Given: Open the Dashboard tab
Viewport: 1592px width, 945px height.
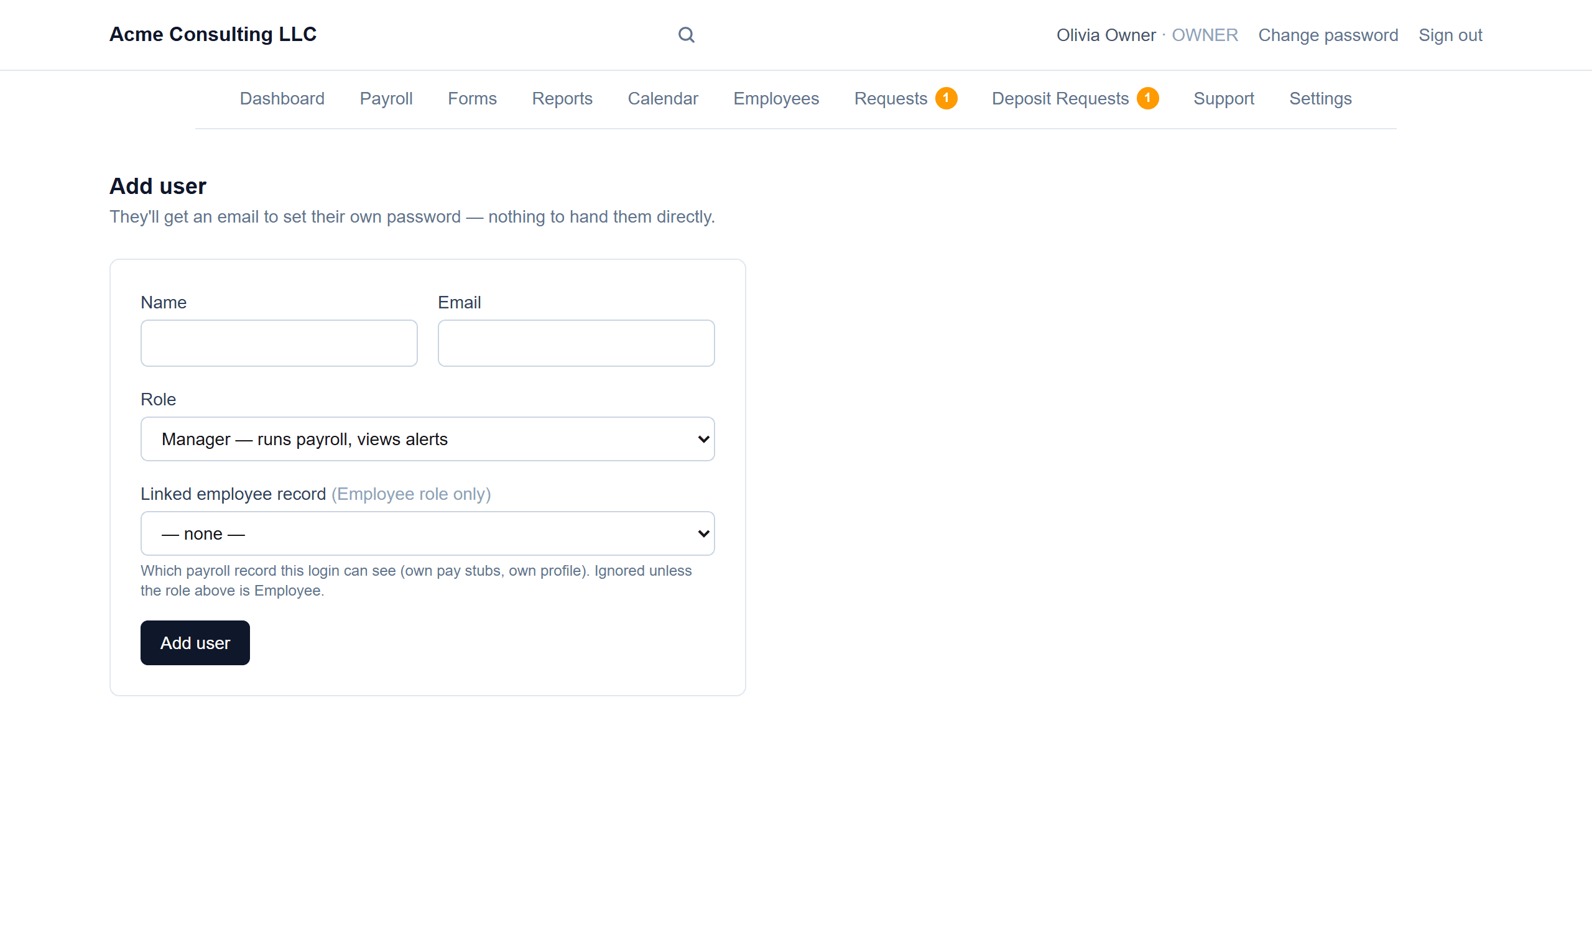Looking at the screenshot, I should click(282, 99).
